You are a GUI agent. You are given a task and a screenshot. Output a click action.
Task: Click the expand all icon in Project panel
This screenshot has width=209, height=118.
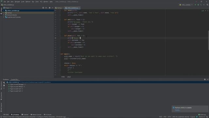pos(46,8)
